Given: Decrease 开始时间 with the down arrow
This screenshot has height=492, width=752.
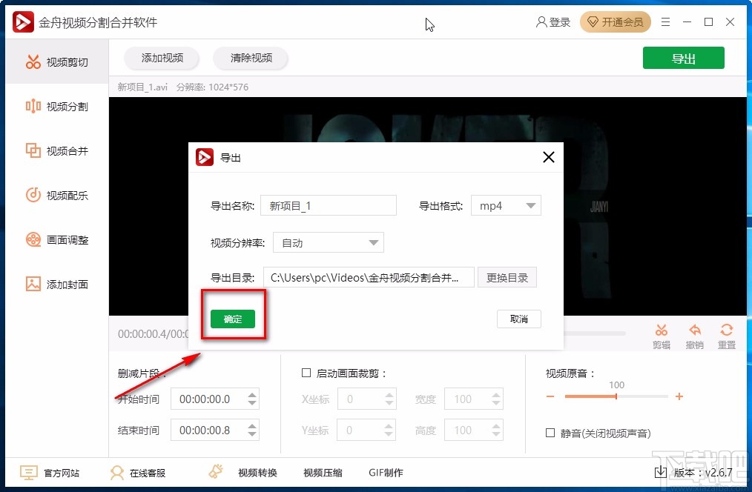Looking at the screenshot, I should coord(252,403).
